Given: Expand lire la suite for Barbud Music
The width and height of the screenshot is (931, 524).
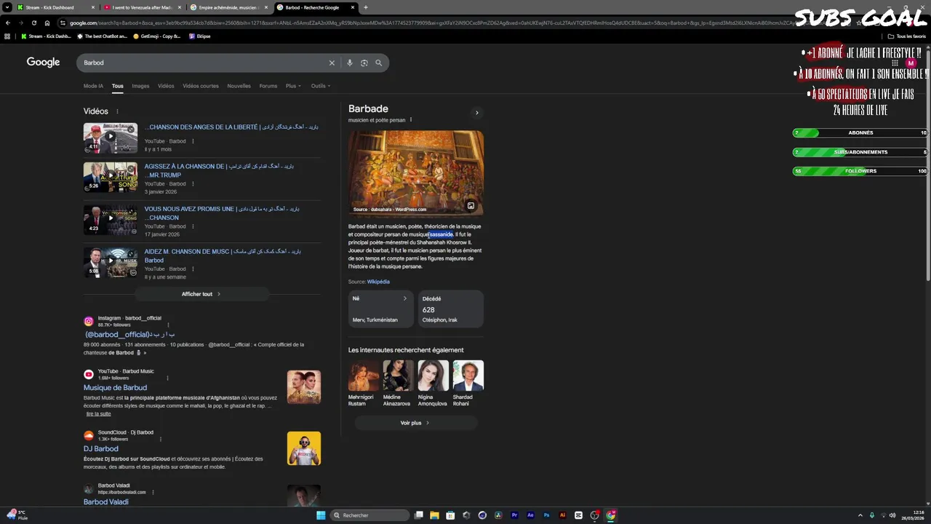Looking at the screenshot, I should click(99, 414).
